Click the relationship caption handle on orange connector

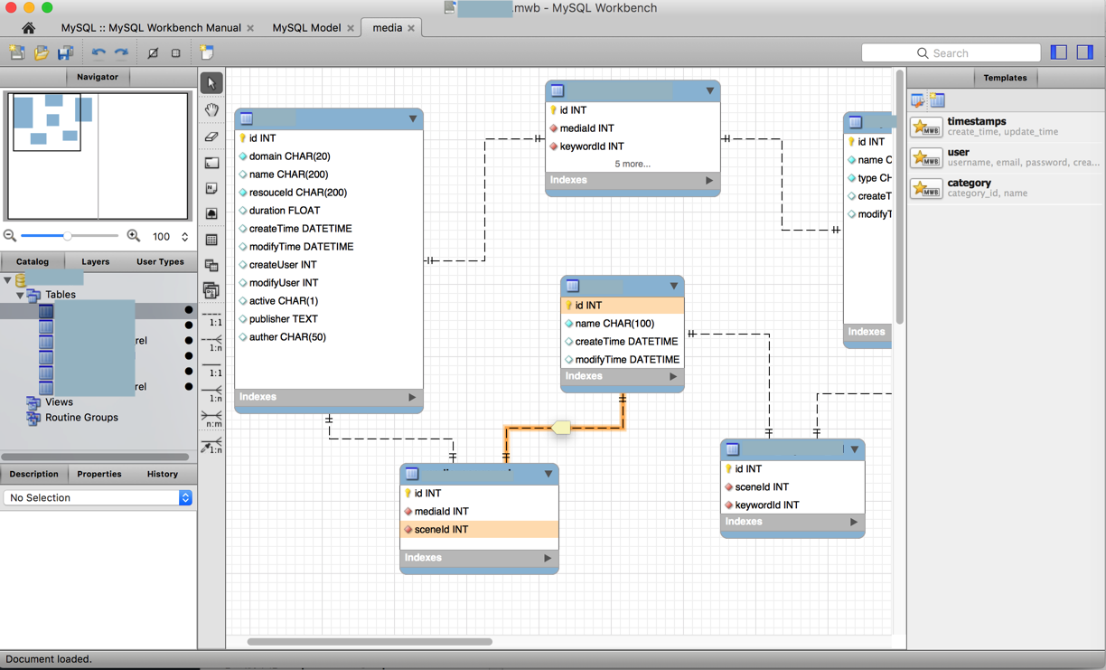click(x=561, y=428)
